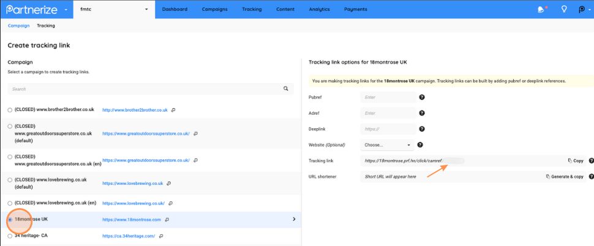Click the help icon beside Pubref field
Screen dimensions: 594x246
(x=421, y=97)
